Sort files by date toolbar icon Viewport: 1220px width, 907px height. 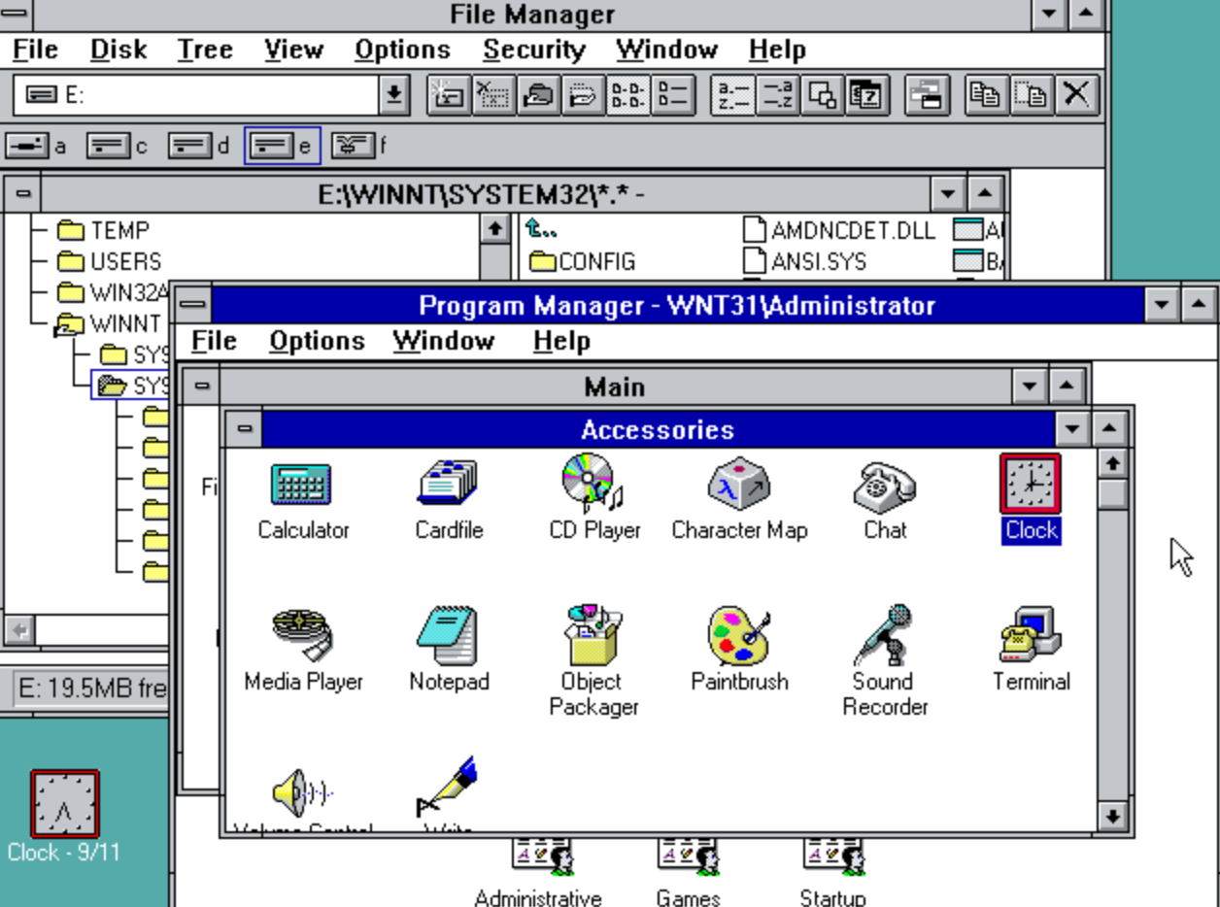point(865,95)
